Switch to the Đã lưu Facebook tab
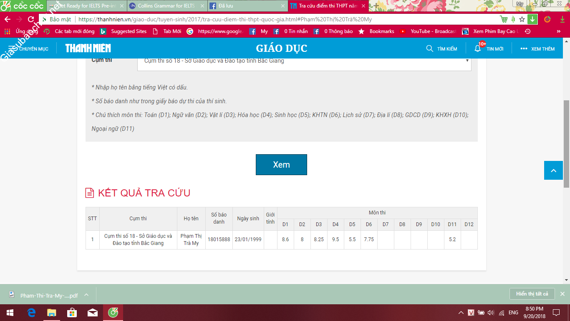This screenshot has height=321, width=570. pos(246,6)
